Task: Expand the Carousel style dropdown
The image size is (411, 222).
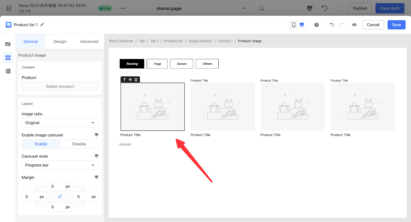Action: click(60, 165)
